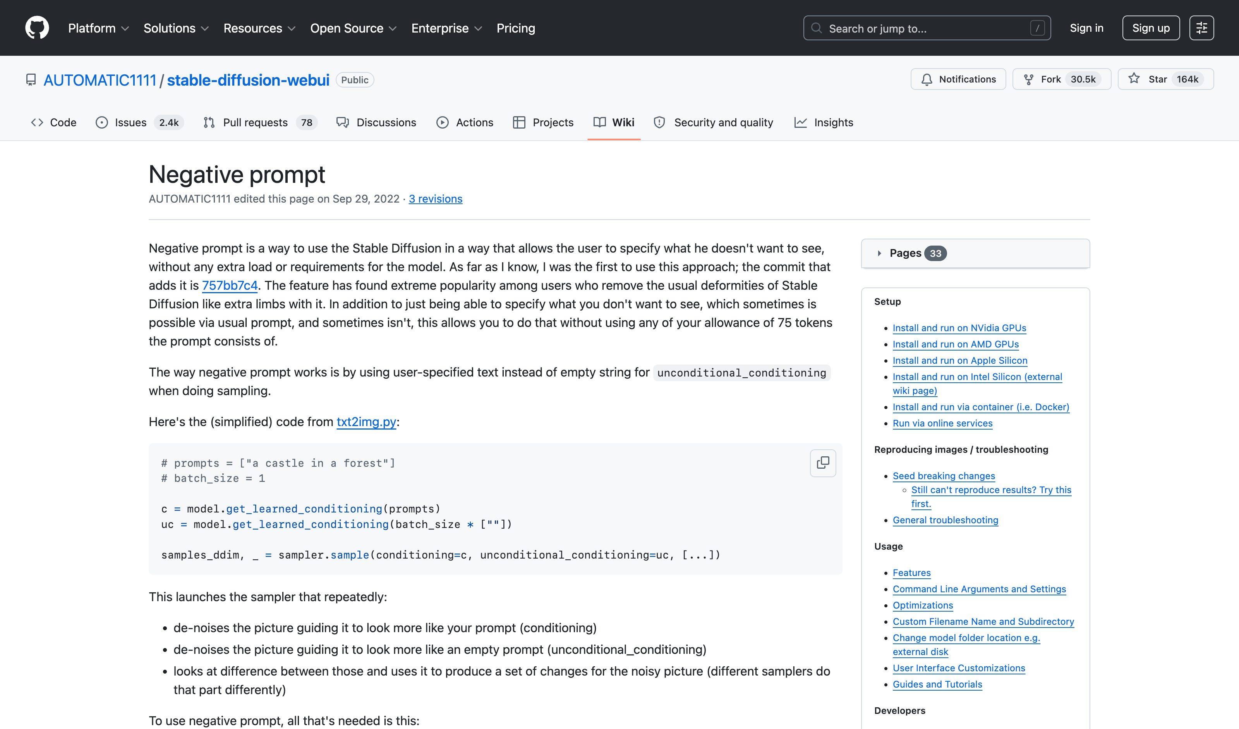Open the Projects tab
The width and height of the screenshot is (1239, 729).
coord(543,122)
